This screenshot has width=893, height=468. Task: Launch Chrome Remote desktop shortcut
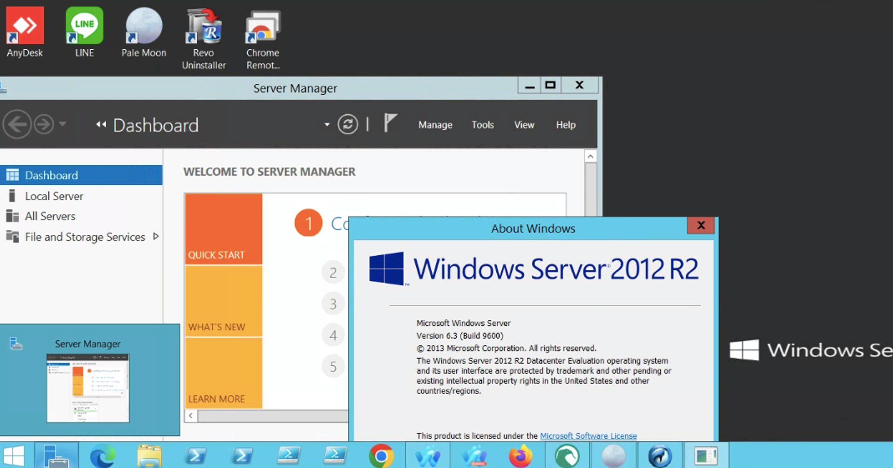tap(262, 26)
